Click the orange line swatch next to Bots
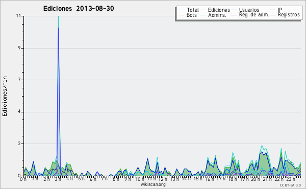This screenshot has height=189, width=306. (x=181, y=15)
